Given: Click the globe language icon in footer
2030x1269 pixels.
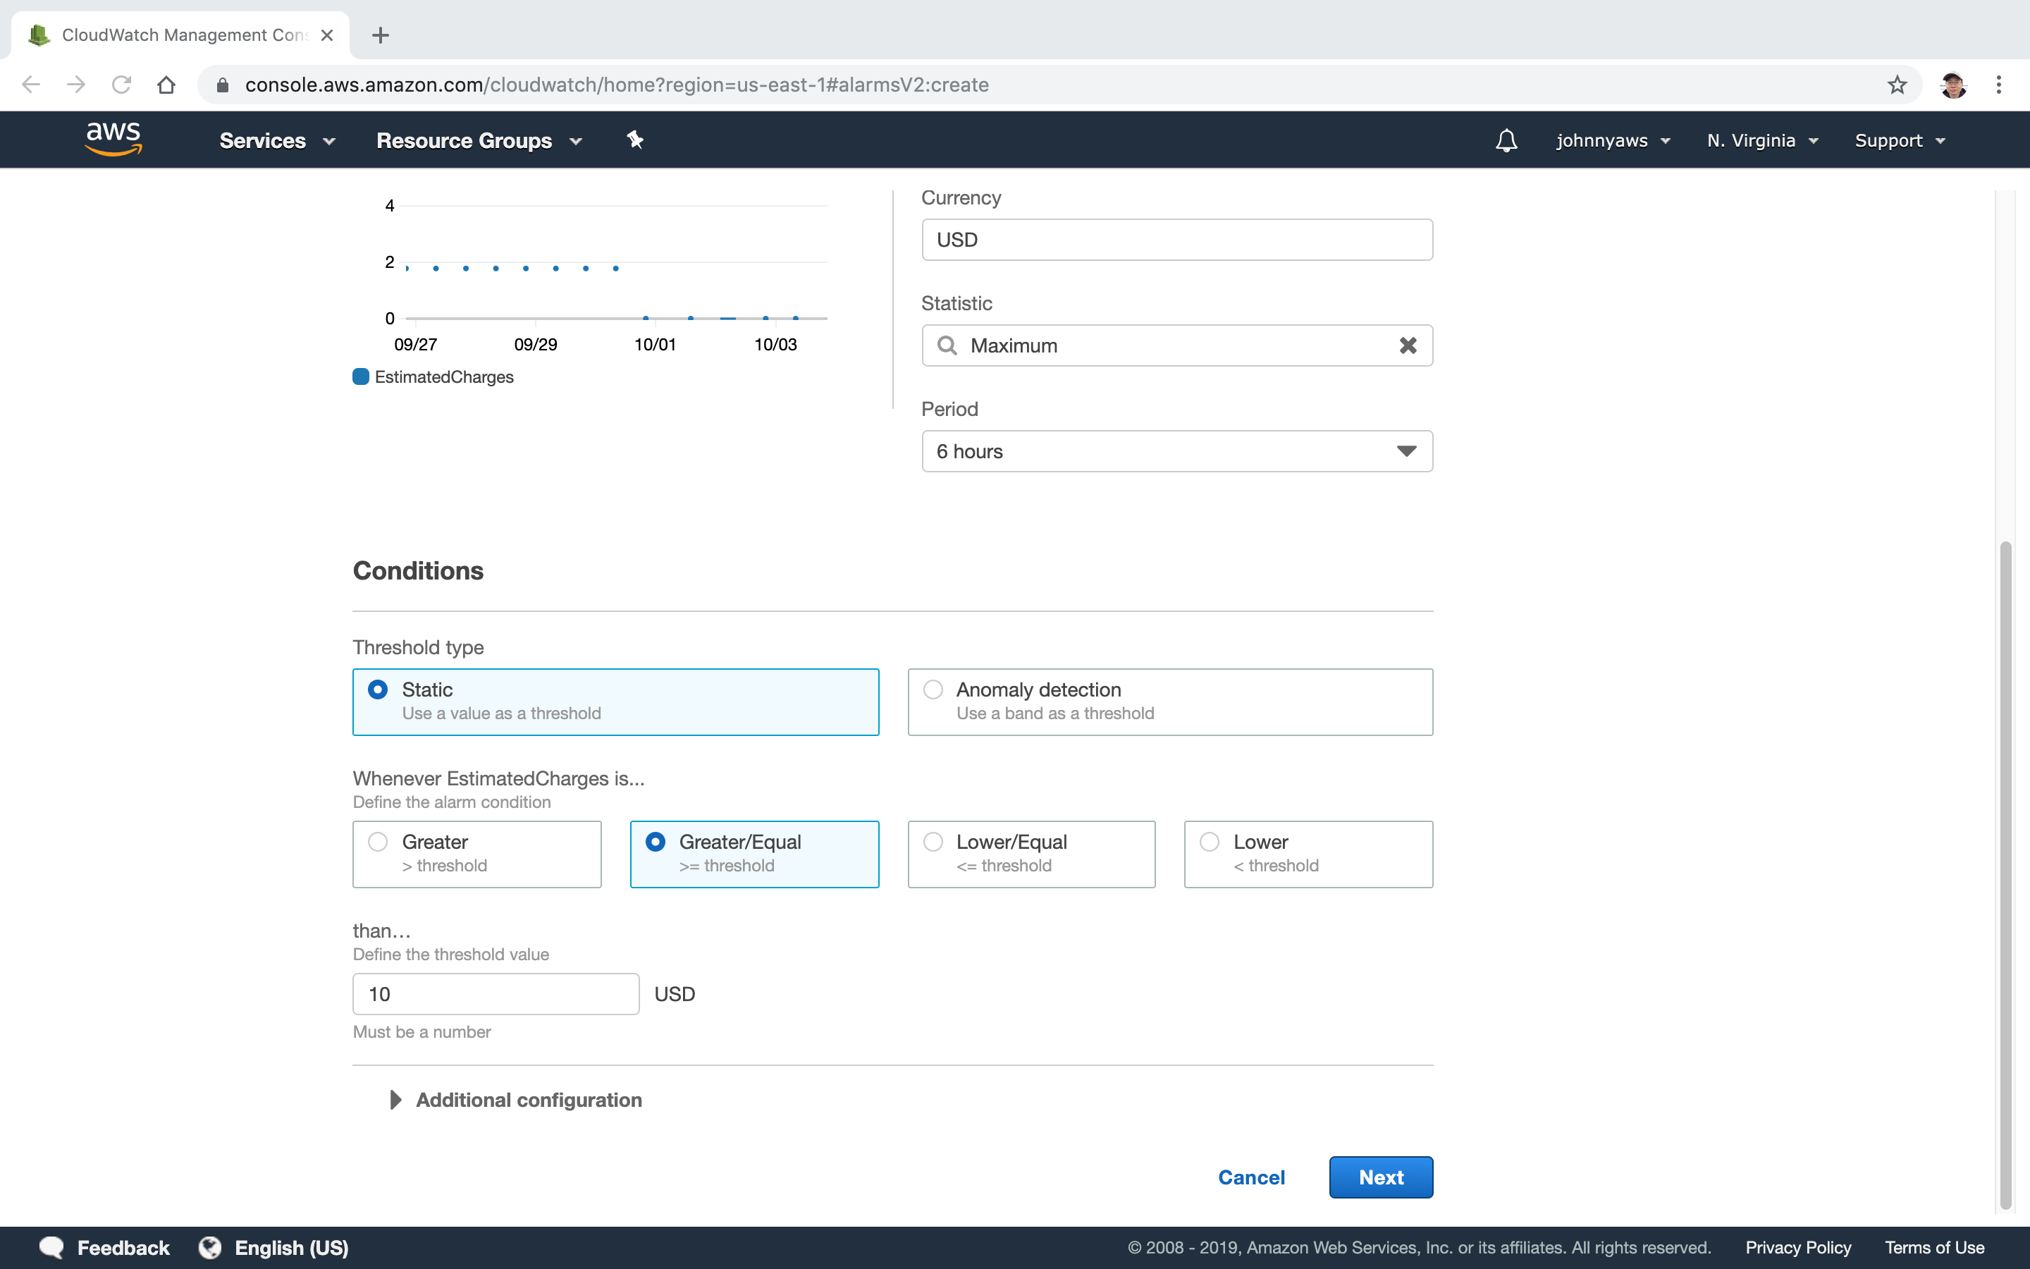Looking at the screenshot, I should tap(210, 1247).
